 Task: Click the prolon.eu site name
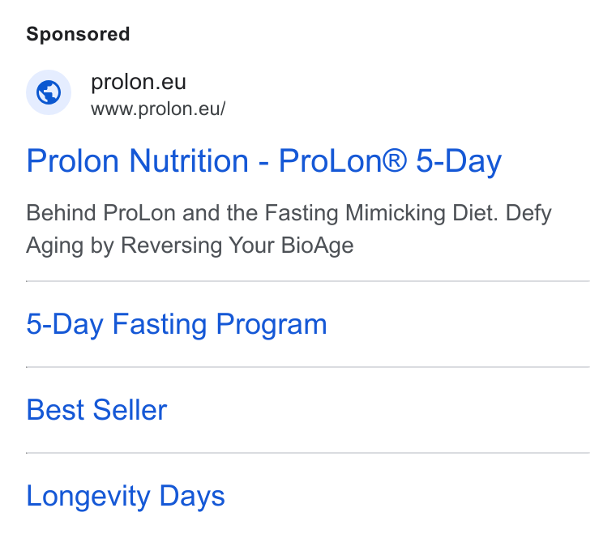coord(139,82)
